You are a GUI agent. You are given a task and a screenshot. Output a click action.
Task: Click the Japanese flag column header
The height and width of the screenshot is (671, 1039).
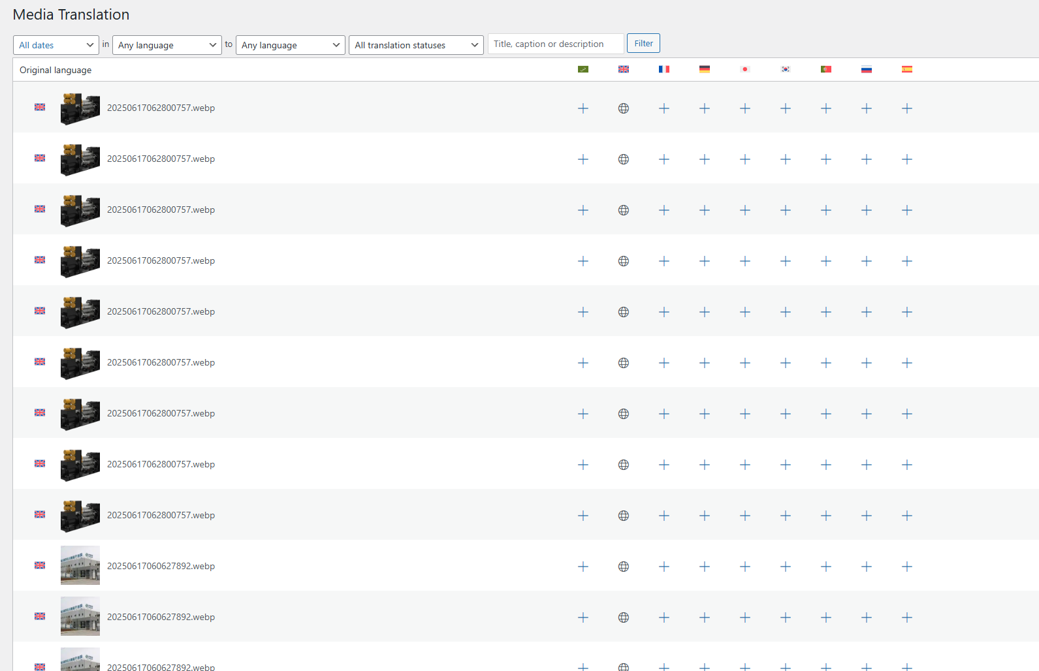(745, 69)
